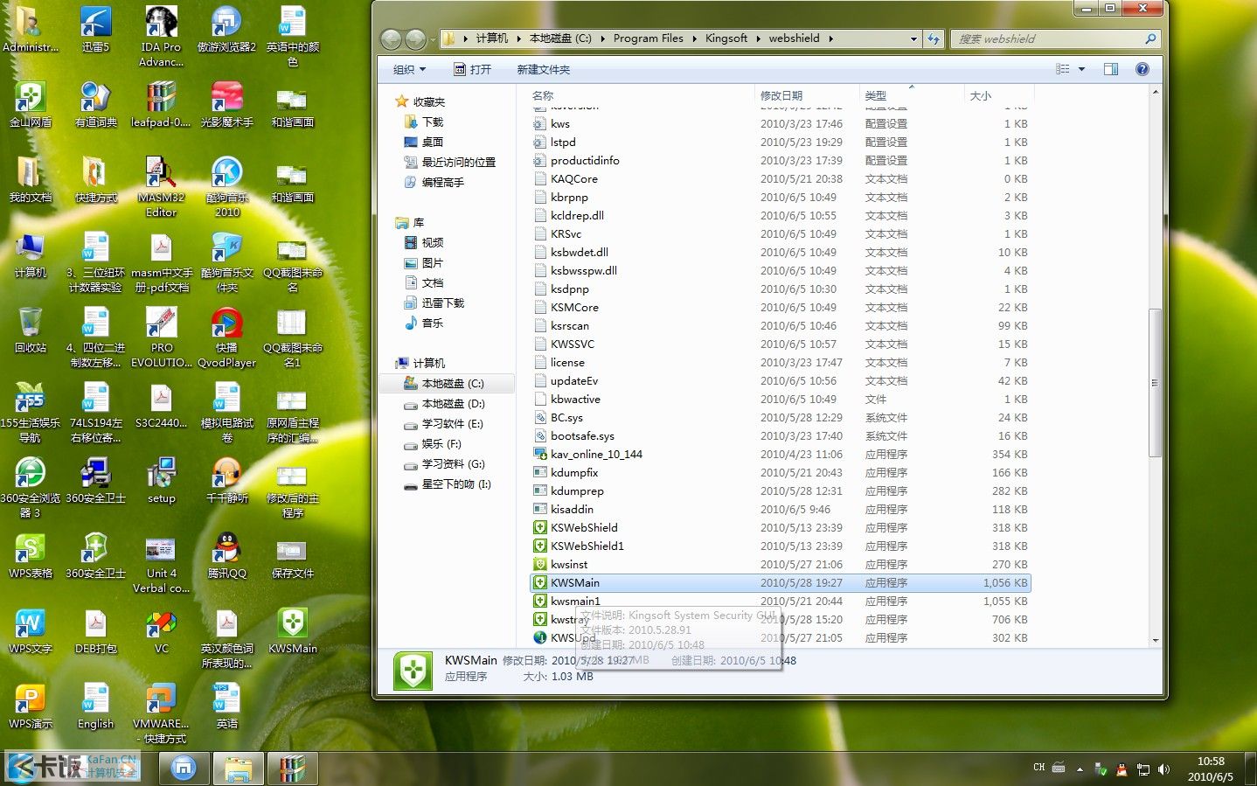Open 360安全浏览器 3 desktop icon

[x=30, y=488]
